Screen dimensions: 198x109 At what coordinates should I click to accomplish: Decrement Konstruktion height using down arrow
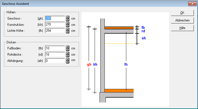67,26
